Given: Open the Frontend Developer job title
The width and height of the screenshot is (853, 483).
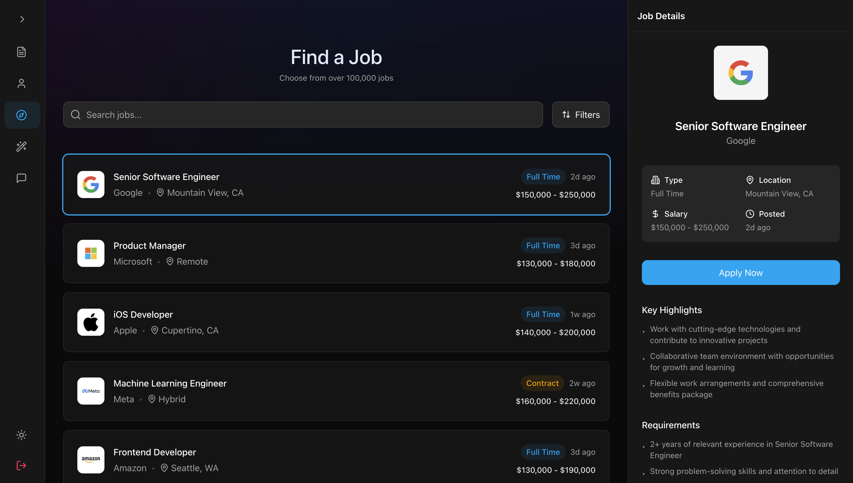Looking at the screenshot, I should [155, 452].
